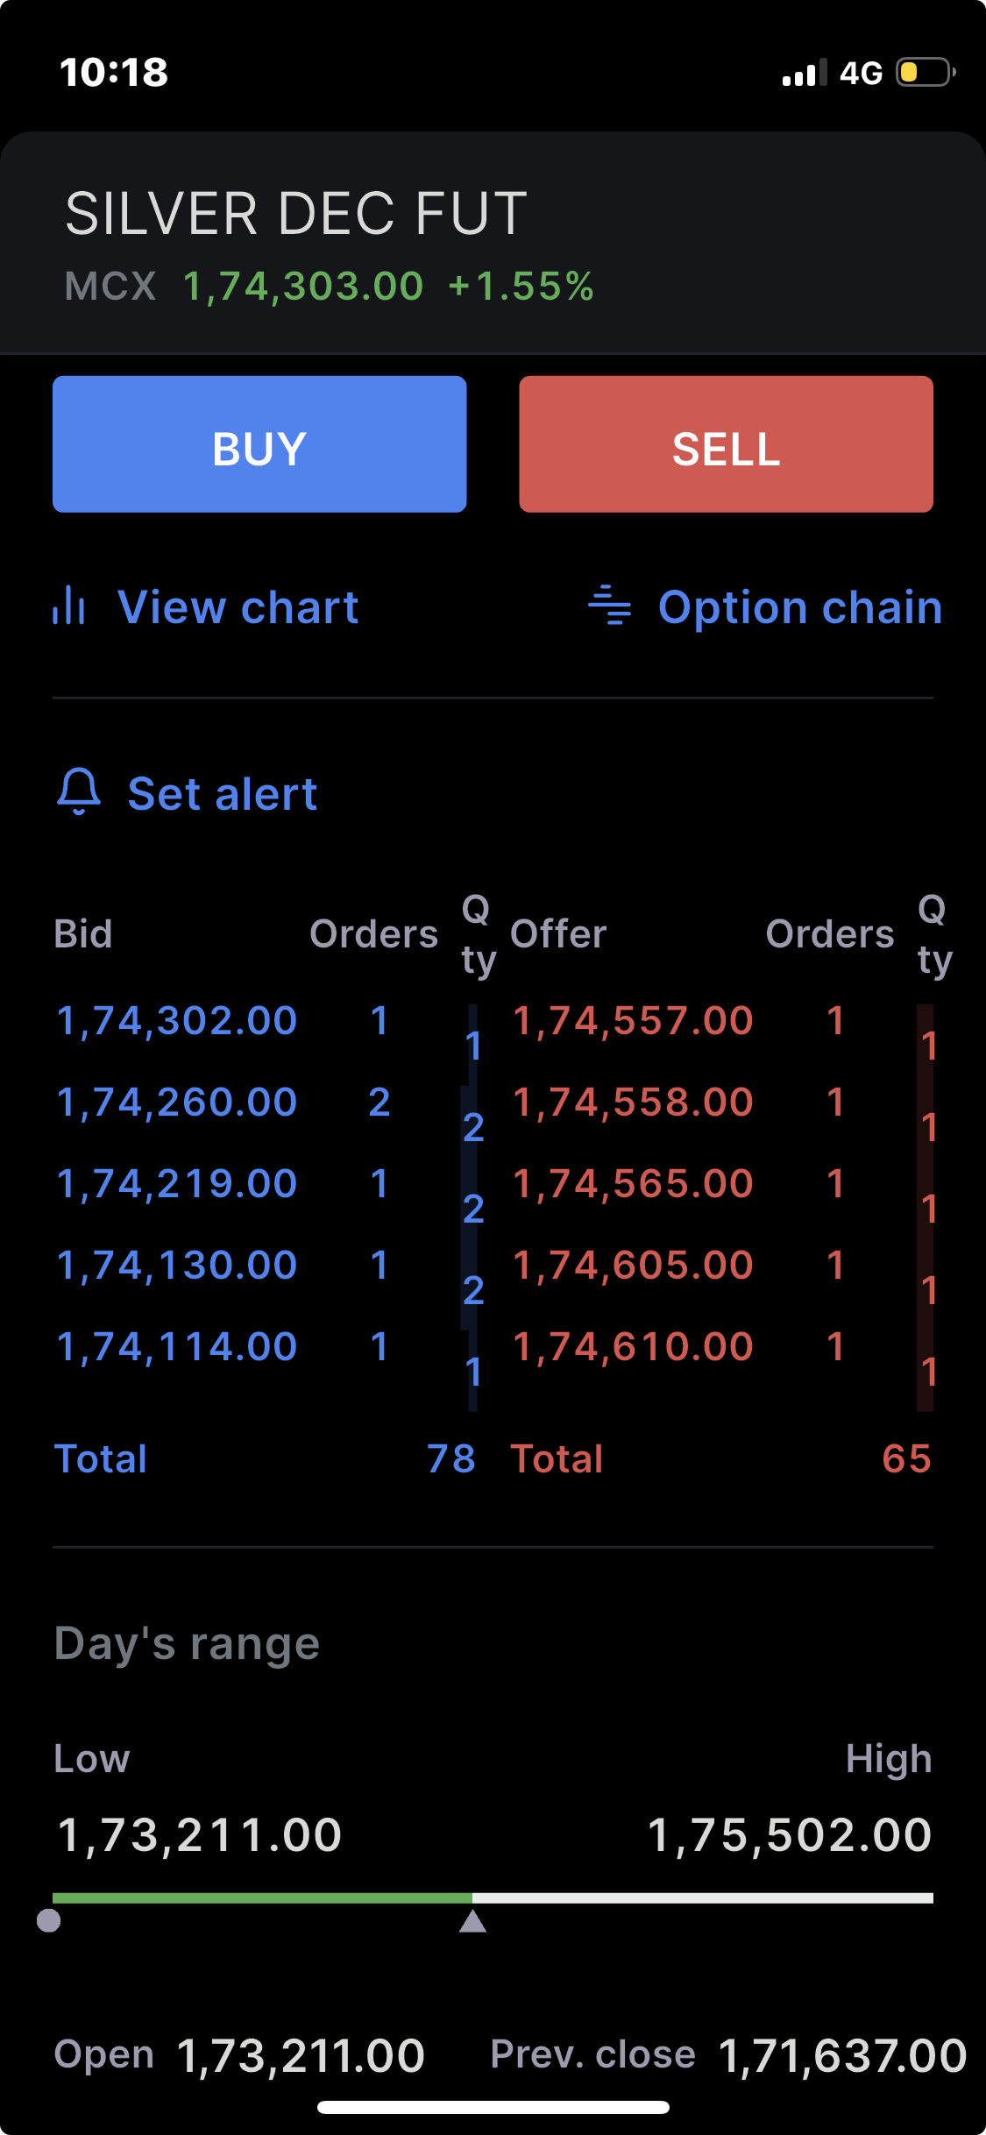Viewport: 986px width, 2135px height.
Task: Select the bid price 1,74,260.00
Action: [177, 1103]
